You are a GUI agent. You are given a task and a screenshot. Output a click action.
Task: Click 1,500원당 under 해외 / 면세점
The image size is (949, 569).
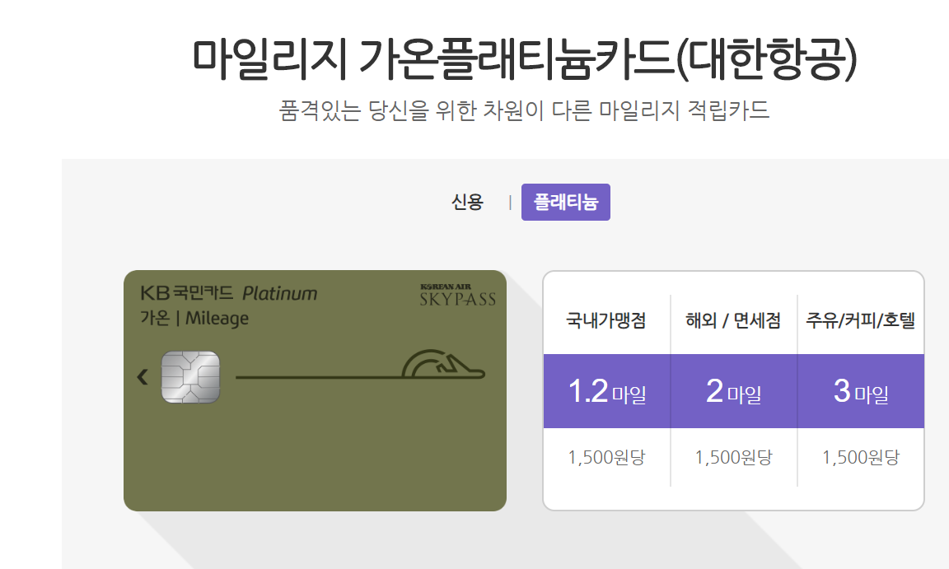(x=733, y=457)
